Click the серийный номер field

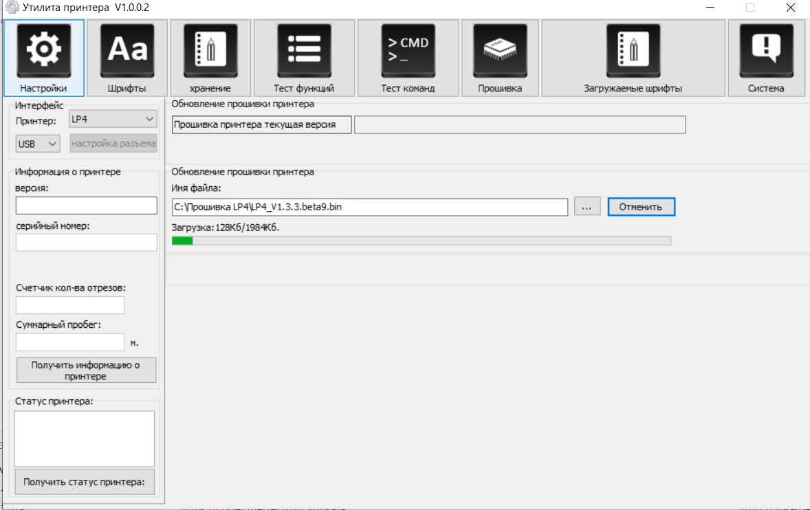tap(87, 242)
